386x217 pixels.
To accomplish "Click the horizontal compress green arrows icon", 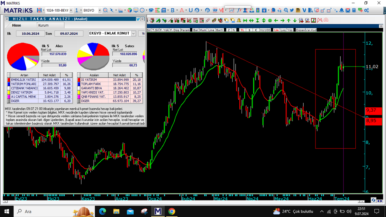I will coord(245,21).
